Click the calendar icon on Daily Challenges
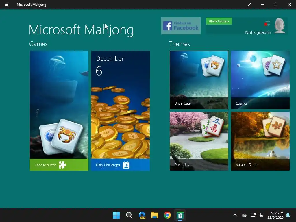 pyautogui.click(x=126, y=165)
